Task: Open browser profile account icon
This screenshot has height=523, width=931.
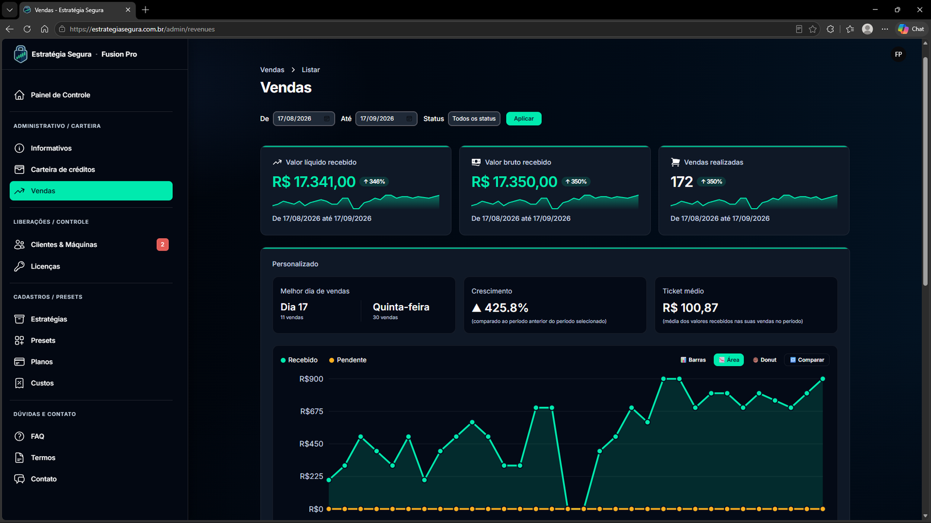Action: coord(868,29)
